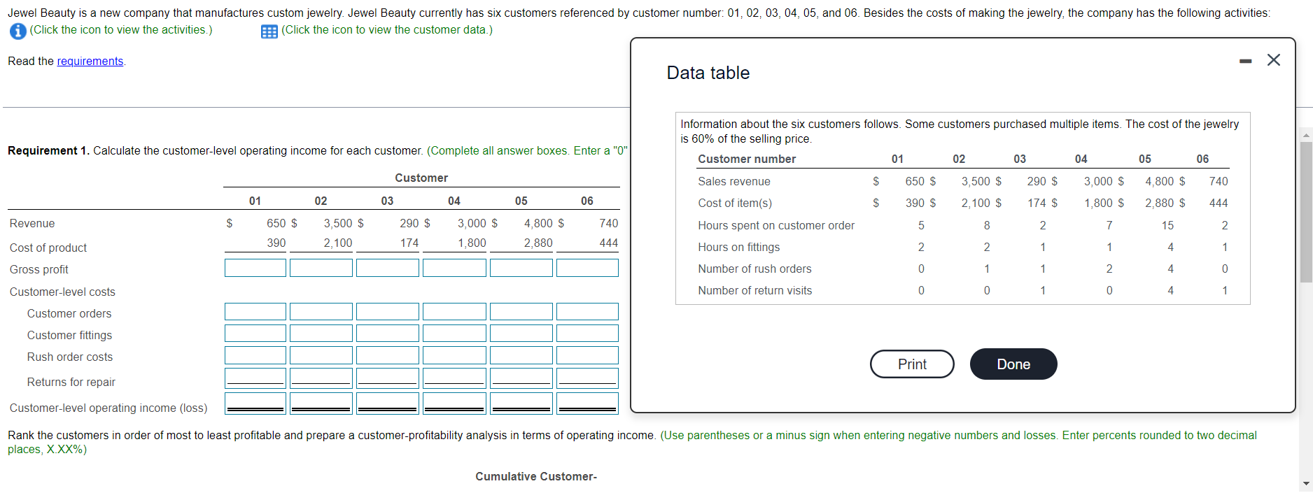1313x500 pixels.
Task: Click Returns for repair field for customer 03
Action: [388, 378]
